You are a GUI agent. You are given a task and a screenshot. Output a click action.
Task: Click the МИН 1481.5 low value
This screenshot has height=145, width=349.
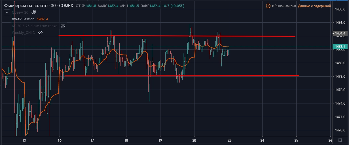click(130, 6)
